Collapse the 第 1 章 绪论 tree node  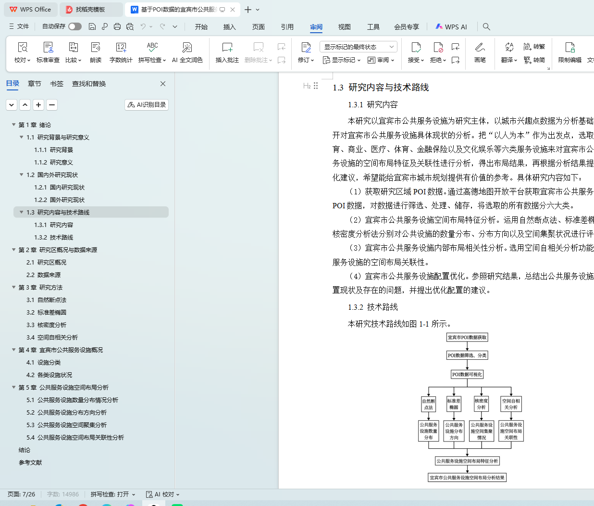click(x=14, y=125)
